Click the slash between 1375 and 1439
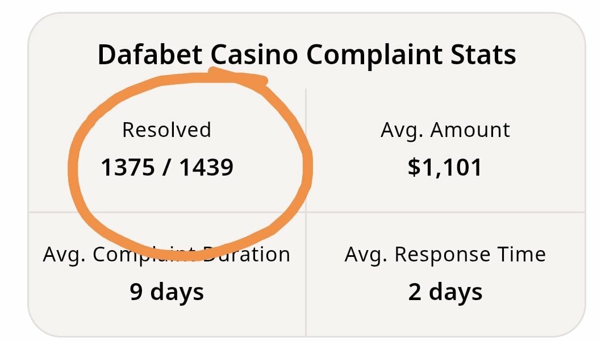The image size is (601, 341). pos(167,168)
